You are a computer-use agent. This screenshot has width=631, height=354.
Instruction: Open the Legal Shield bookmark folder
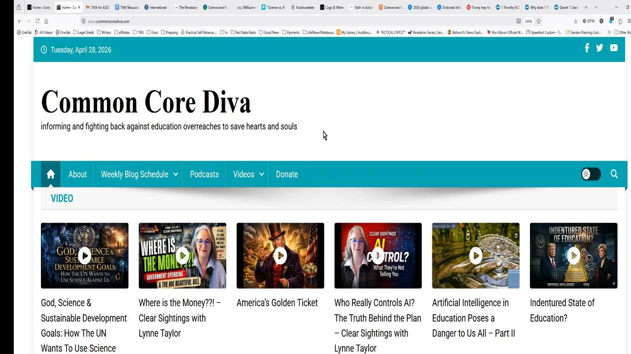83,32
